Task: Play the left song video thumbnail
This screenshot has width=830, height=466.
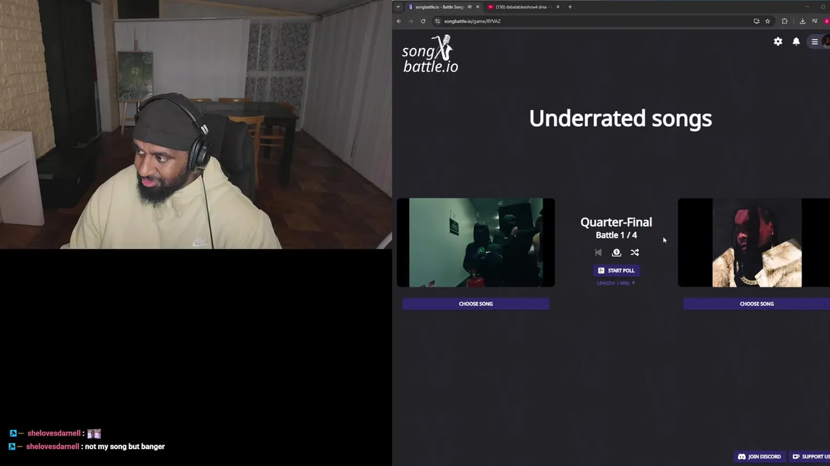Action: (476, 243)
